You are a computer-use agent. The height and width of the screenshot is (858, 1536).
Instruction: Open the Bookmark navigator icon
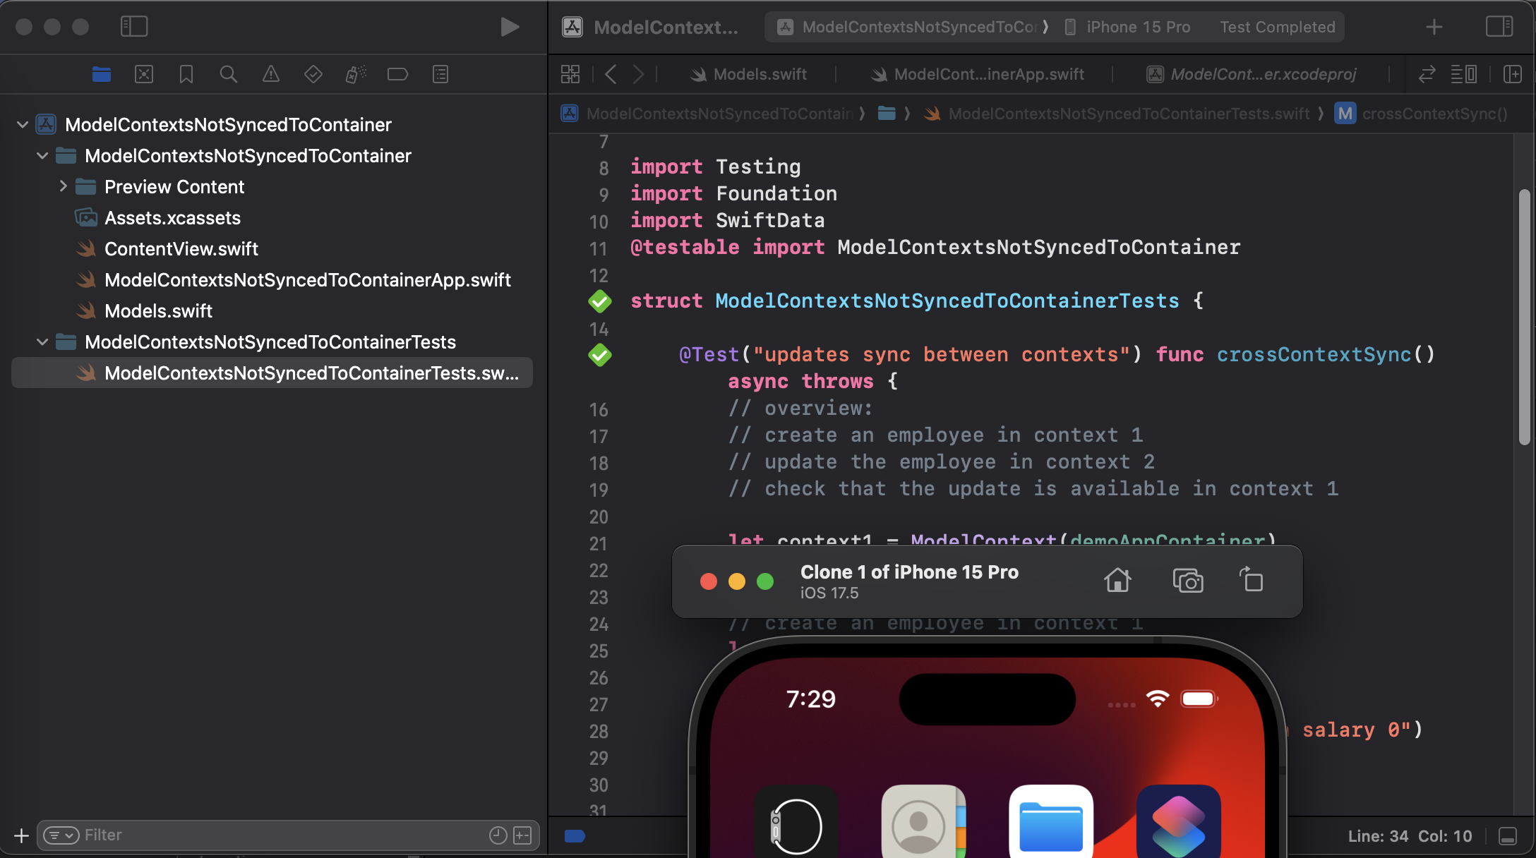186,74
